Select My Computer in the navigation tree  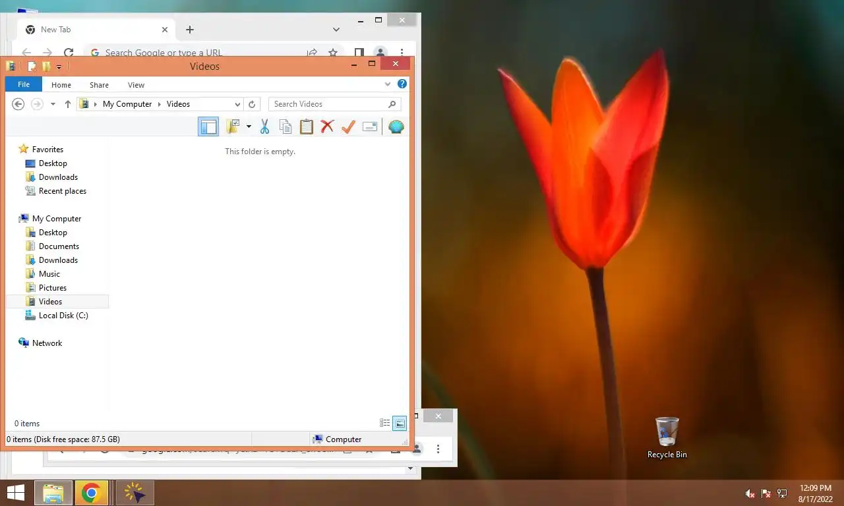[x=57, y=219]
